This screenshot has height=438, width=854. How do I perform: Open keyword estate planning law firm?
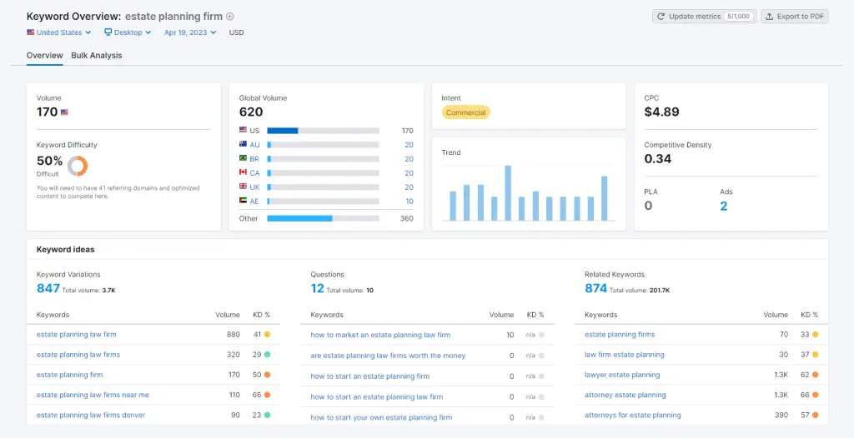click(x=76, y=334)
